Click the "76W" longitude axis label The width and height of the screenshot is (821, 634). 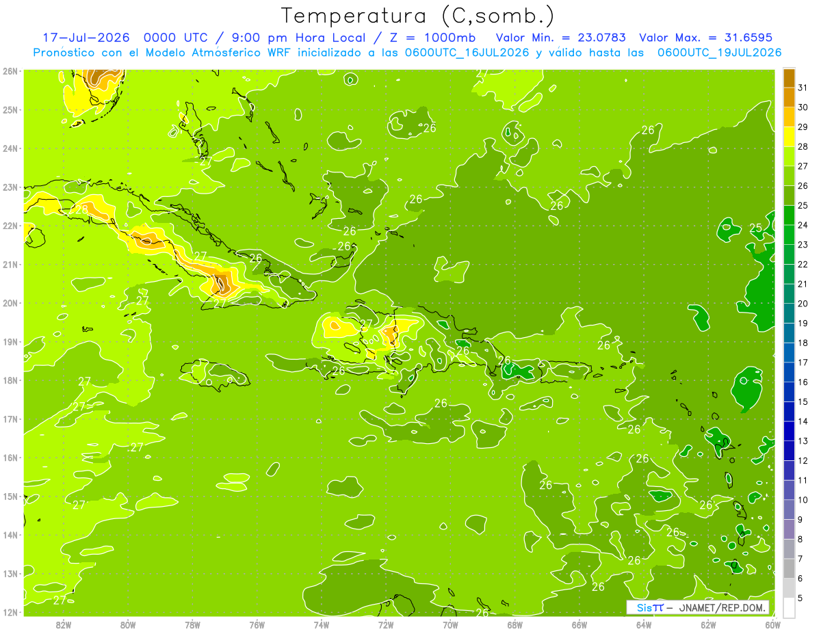click(257, 624)
